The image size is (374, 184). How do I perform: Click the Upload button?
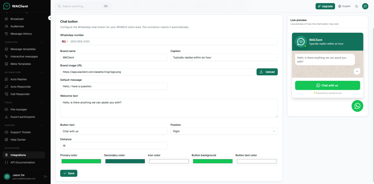coord(267,72)
